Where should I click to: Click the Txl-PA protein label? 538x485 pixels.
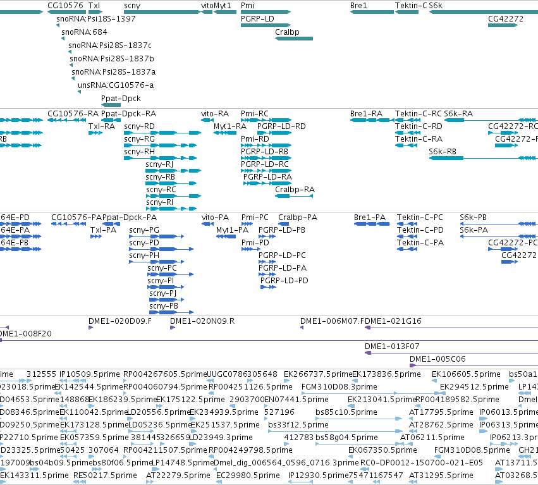103,230
